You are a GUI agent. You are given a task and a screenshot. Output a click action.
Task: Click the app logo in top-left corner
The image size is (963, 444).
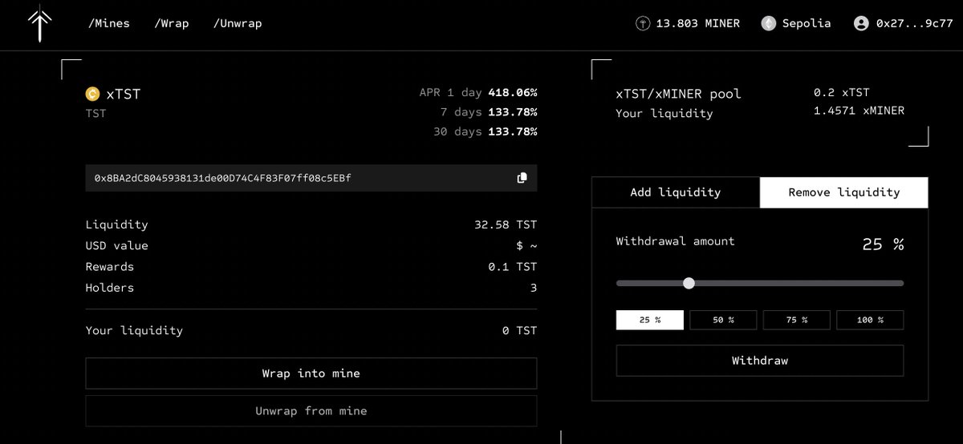click(39, 23)
